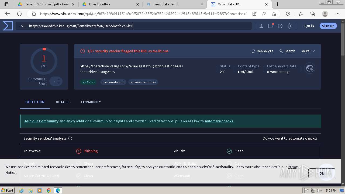Open the Windows Start menu
The height and width of the screenshot is (194, 345).
[7, 190]
